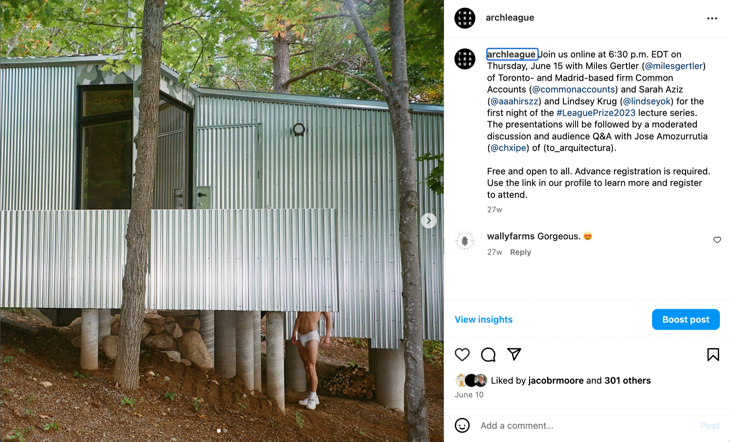Like the post with heart icon
Viewport: 730px width, 442px height.
(x=462, y=355)
